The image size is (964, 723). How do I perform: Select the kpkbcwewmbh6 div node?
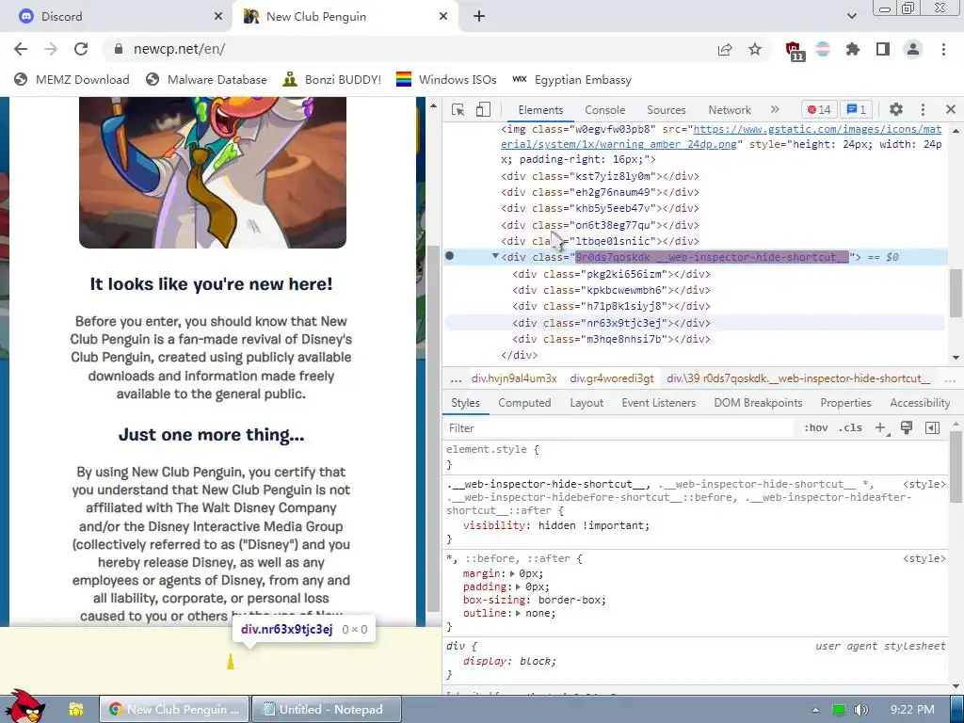(x=611, y=290)
